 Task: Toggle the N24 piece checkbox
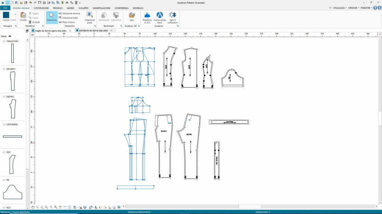4,152
